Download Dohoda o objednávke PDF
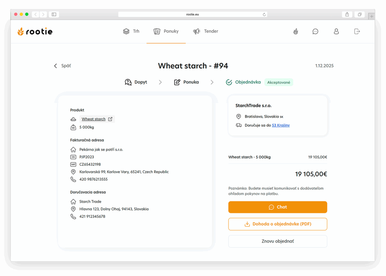Image resolution: width=386 pixels, height=276 pixels. pos(277,224)
